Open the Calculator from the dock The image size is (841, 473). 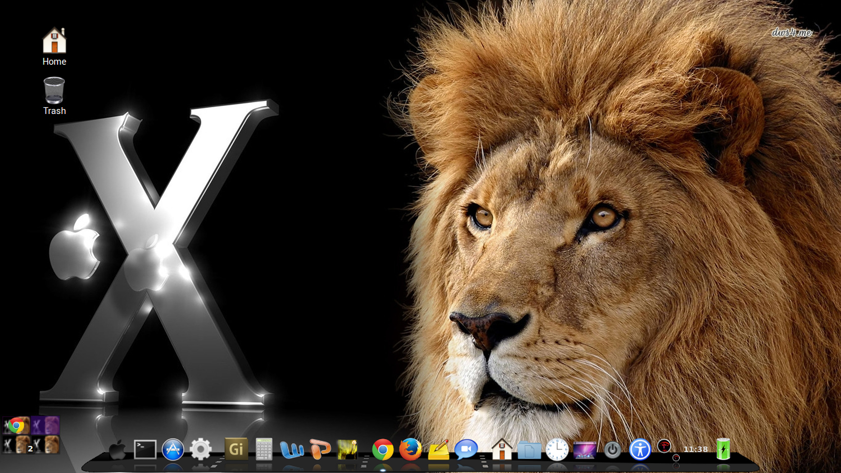click(264, 450)
